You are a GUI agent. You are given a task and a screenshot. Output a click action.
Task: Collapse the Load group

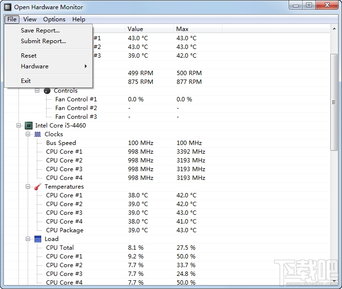click(28, 239)
